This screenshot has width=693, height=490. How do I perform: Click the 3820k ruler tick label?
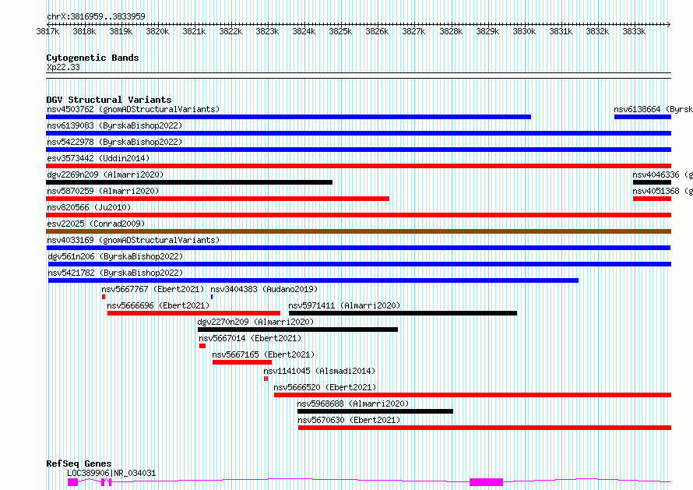click(157, 32)
